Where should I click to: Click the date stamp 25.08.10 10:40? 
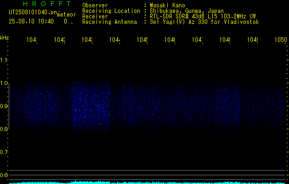(x=31, y=22)
